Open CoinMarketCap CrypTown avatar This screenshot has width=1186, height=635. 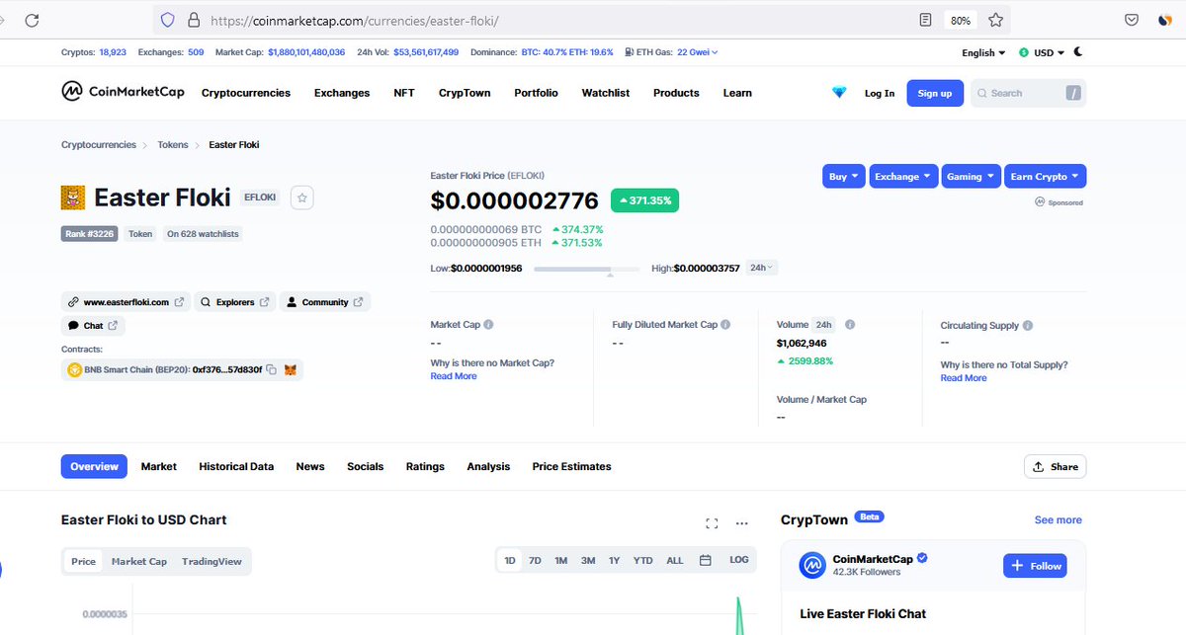pos(812,566)
